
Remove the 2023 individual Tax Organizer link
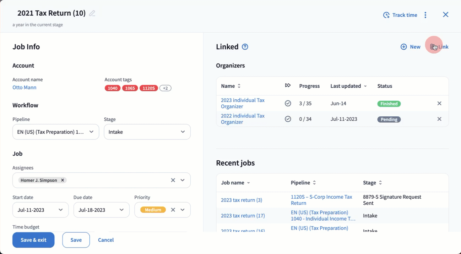pos(439,104)
